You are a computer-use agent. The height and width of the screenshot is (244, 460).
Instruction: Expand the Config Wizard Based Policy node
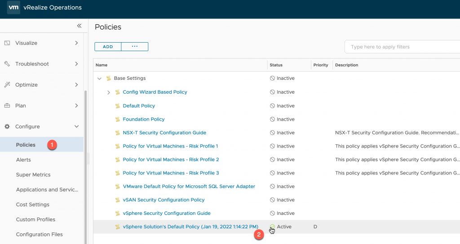click(x=109, y=92)
